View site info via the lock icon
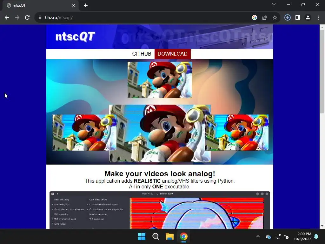Screen dimensions: 325x244 pyautogui.click(x=40, y=18)
